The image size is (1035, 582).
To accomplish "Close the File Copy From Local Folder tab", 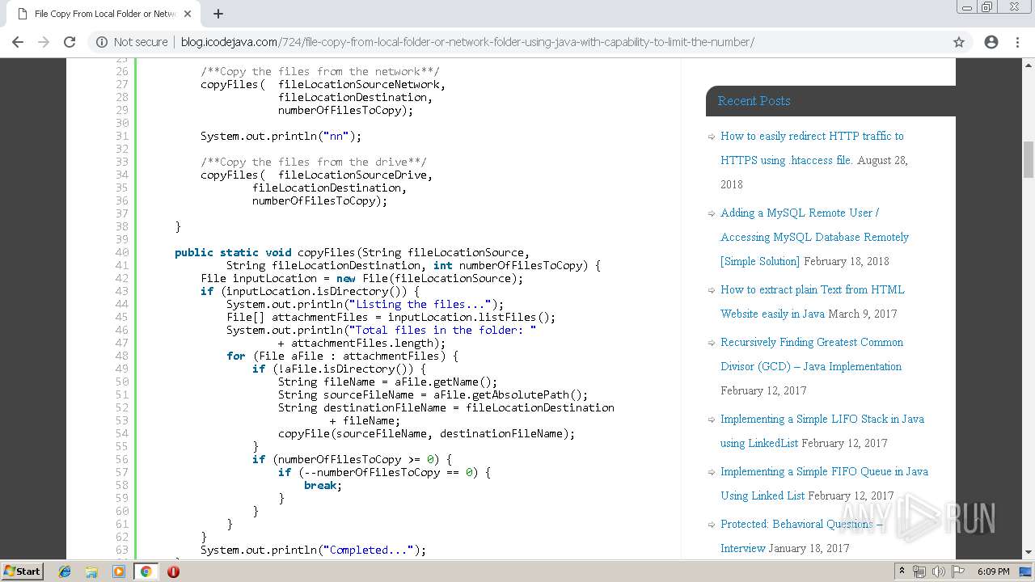I will point(188,14).
